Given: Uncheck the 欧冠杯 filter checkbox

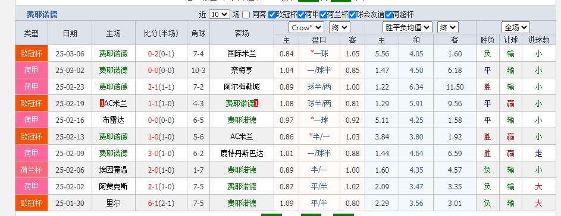Looking at the screenshot, I should (x=272, y=15).
